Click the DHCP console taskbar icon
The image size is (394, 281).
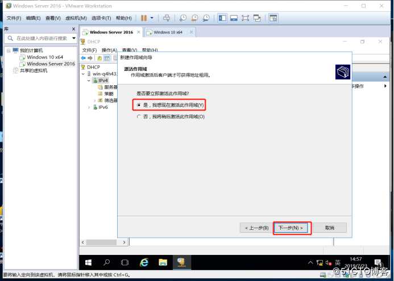coord(181,262)
